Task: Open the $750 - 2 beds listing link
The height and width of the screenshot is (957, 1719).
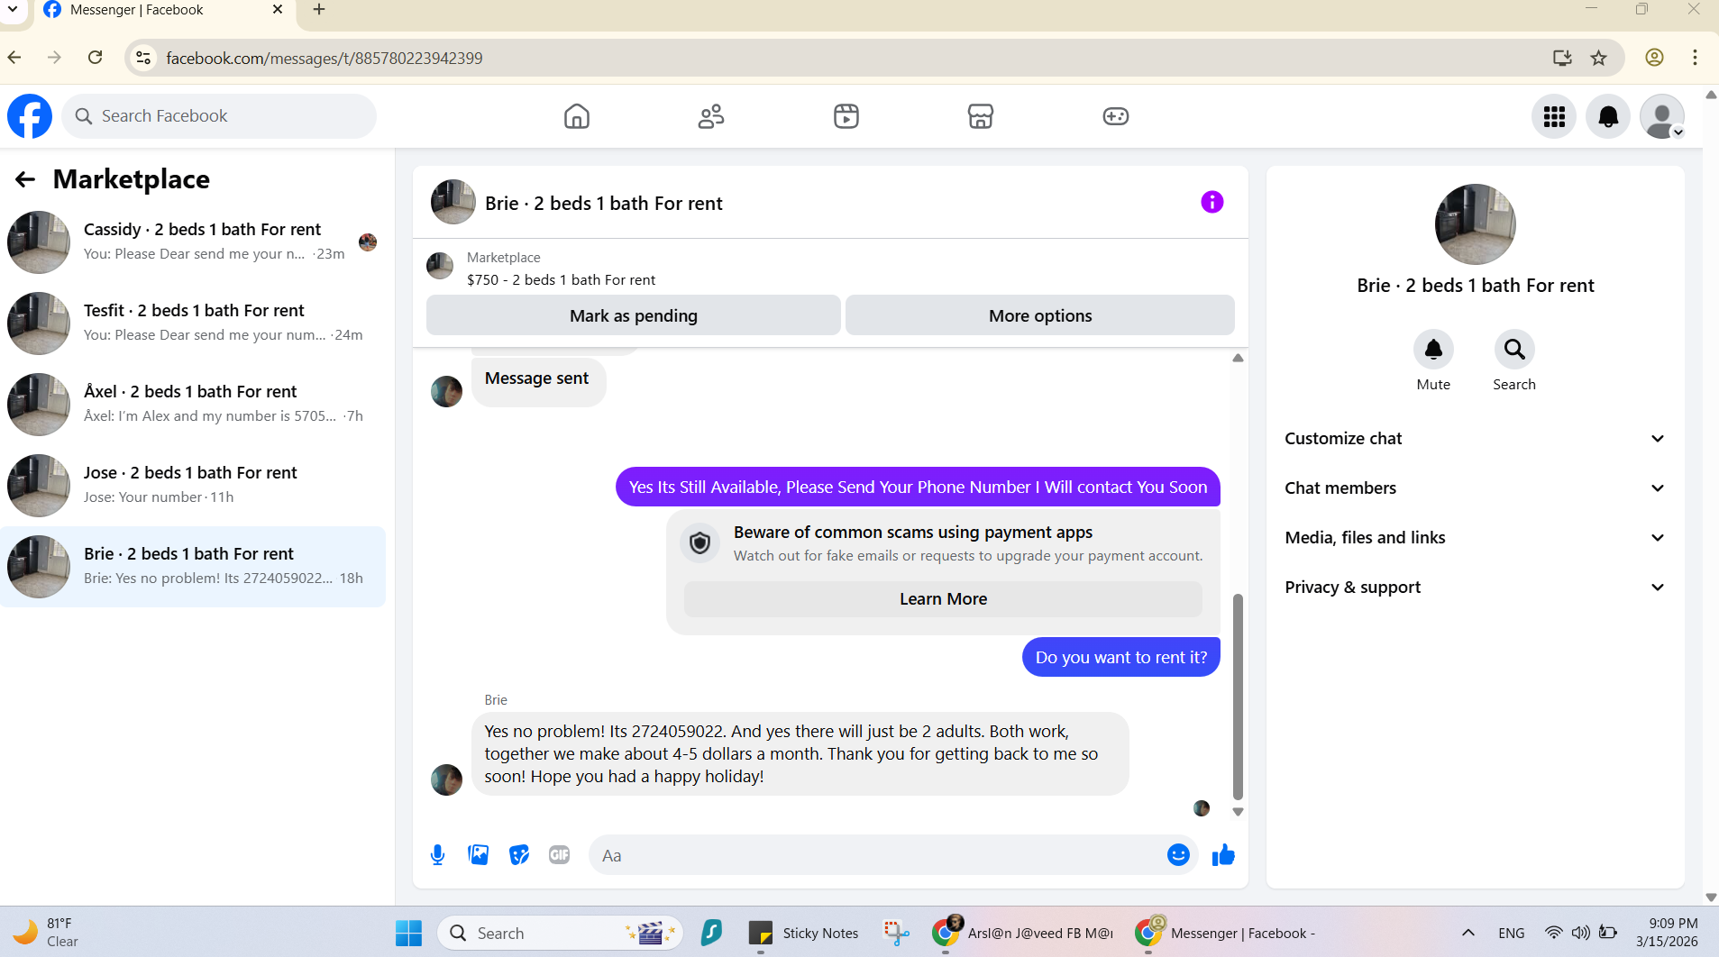Action: coord(561,280)
